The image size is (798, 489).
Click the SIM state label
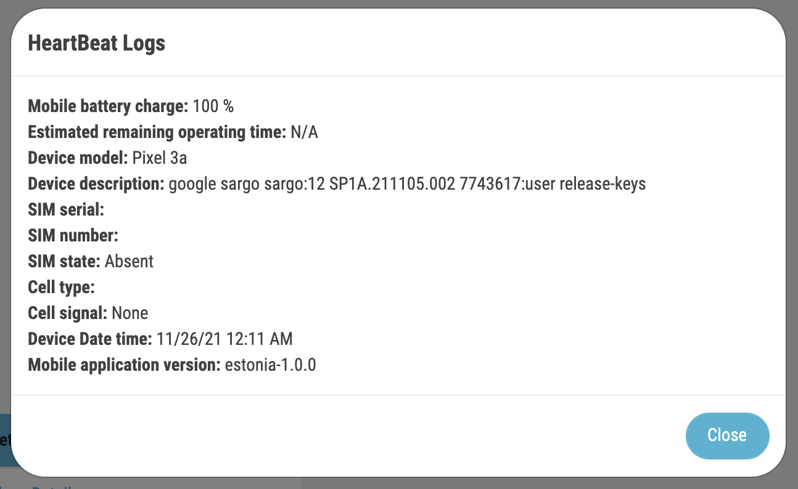tap(64, 262)
